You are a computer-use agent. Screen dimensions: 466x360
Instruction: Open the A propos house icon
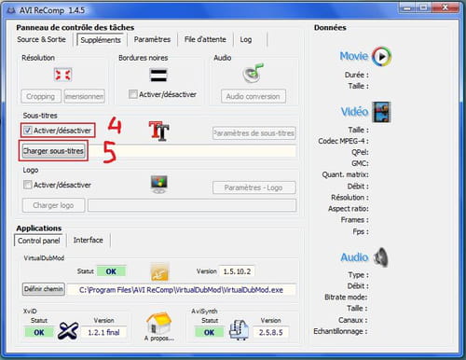pos(159,324)
